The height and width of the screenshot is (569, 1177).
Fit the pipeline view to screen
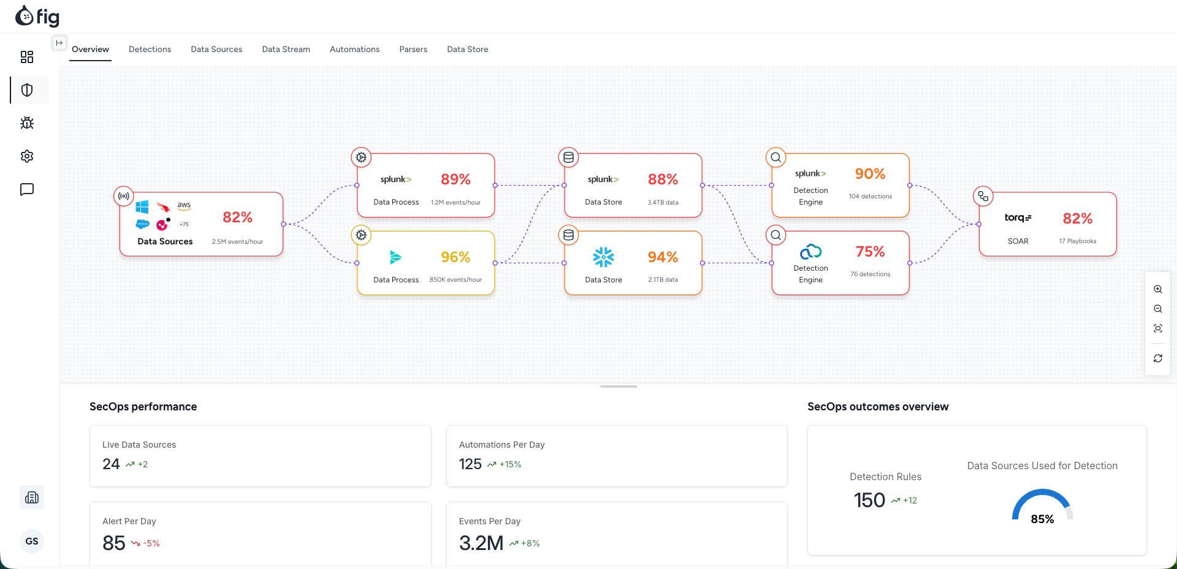1158,329
